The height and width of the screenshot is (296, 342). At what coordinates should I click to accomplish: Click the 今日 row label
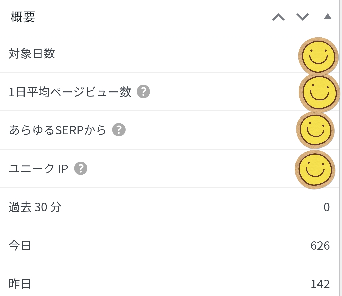[x=20, y=246]
